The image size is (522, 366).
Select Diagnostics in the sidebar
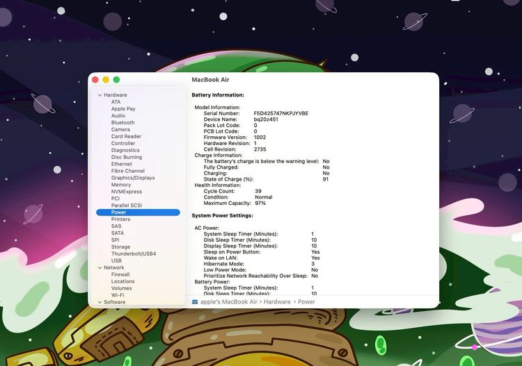pos(125,150)
